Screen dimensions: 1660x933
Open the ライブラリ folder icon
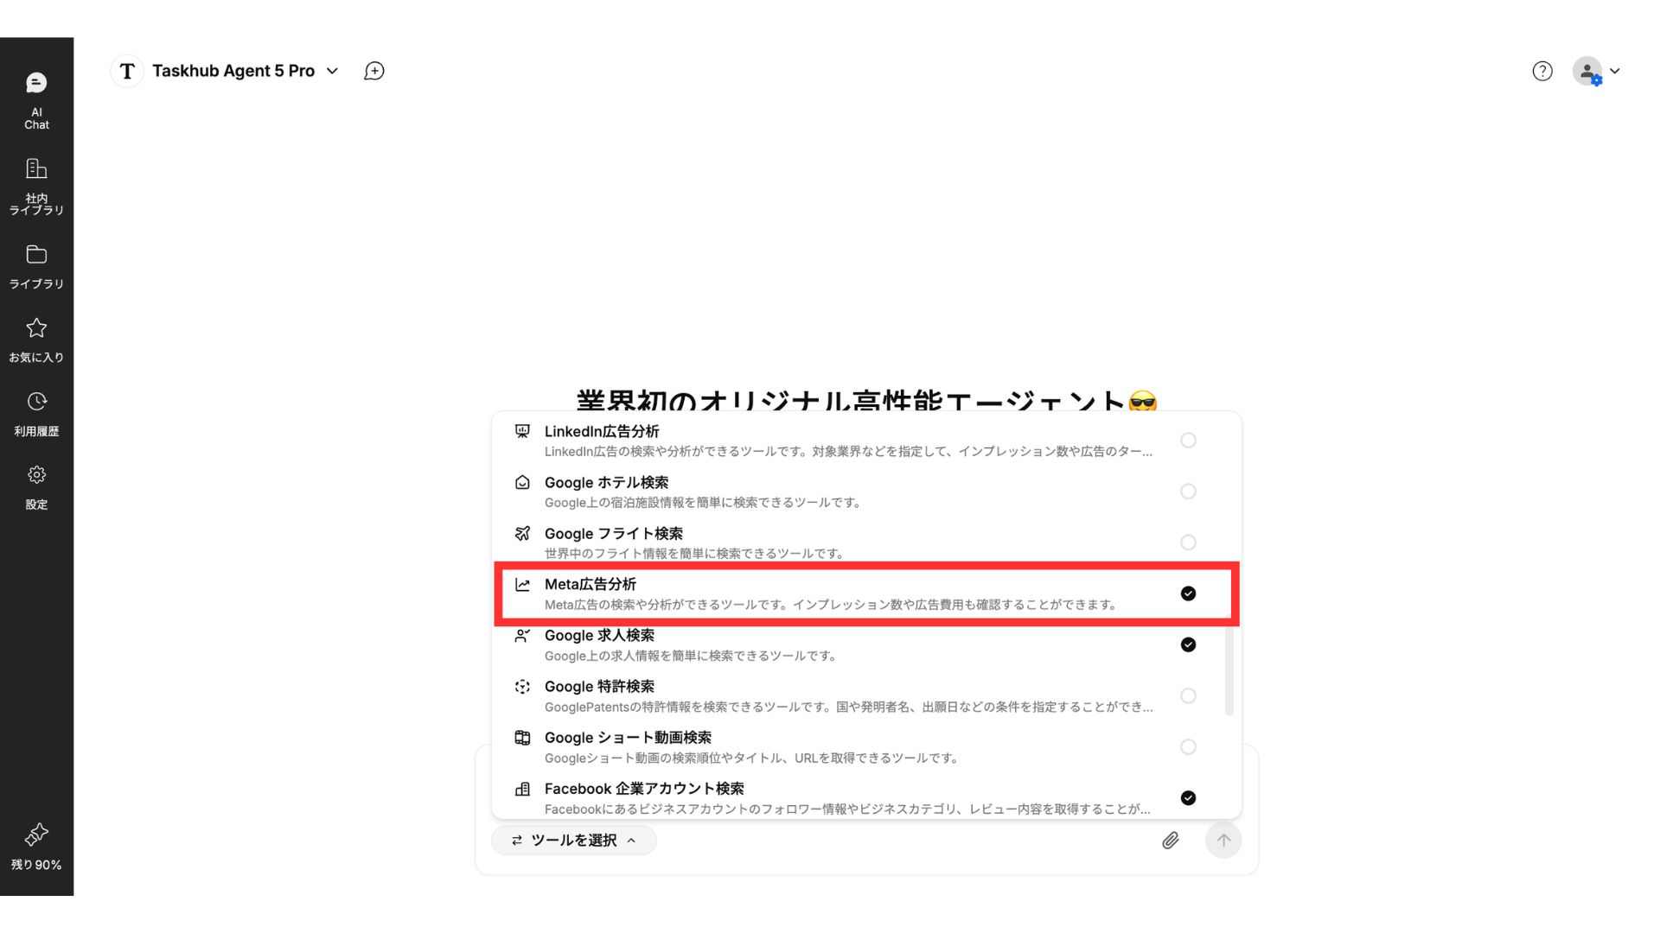click(36, 254)
